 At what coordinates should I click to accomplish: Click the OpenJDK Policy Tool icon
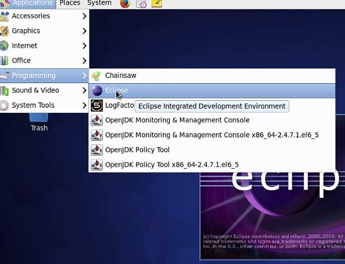click(x=97, y=150)
